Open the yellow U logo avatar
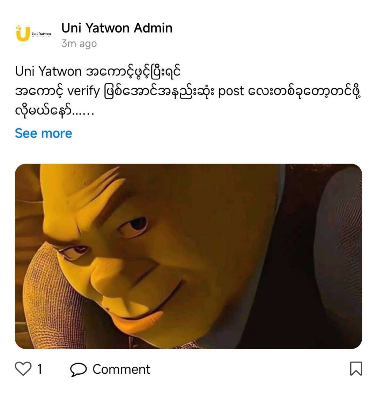 pyautogui.click(x=22, y=33)
